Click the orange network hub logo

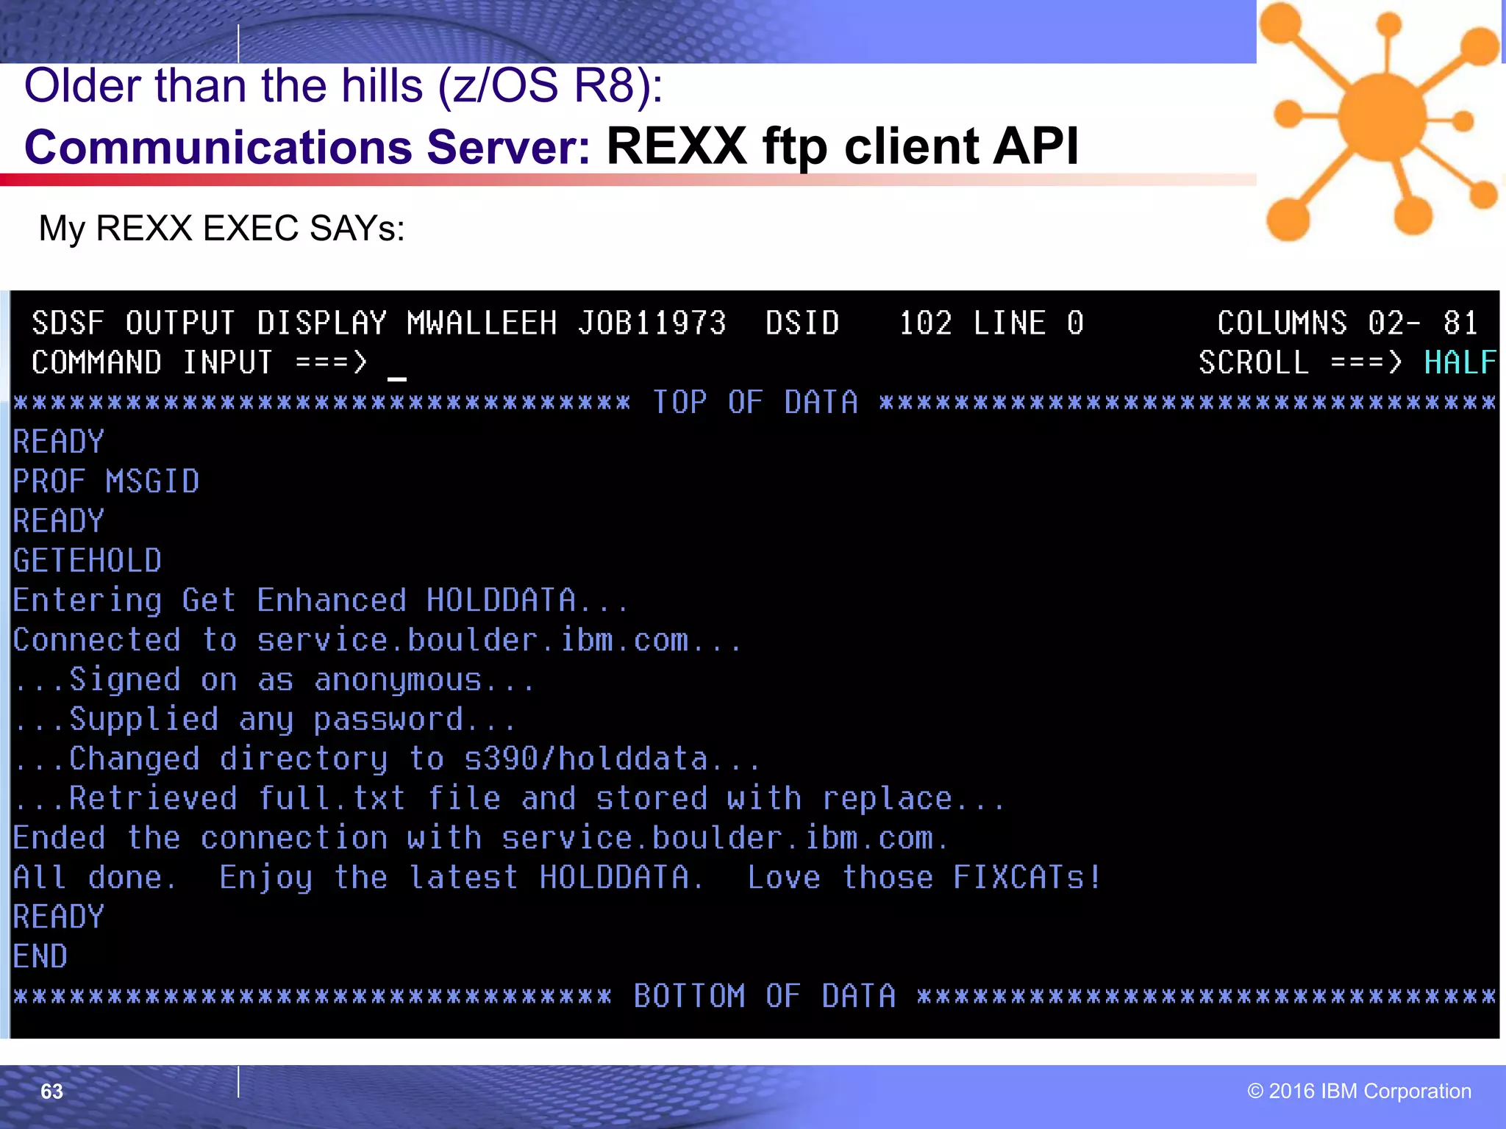1380,122
